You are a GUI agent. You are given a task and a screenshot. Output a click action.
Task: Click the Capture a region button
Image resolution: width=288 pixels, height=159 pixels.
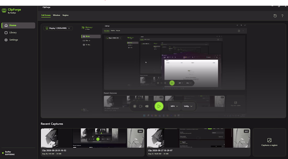269,142
